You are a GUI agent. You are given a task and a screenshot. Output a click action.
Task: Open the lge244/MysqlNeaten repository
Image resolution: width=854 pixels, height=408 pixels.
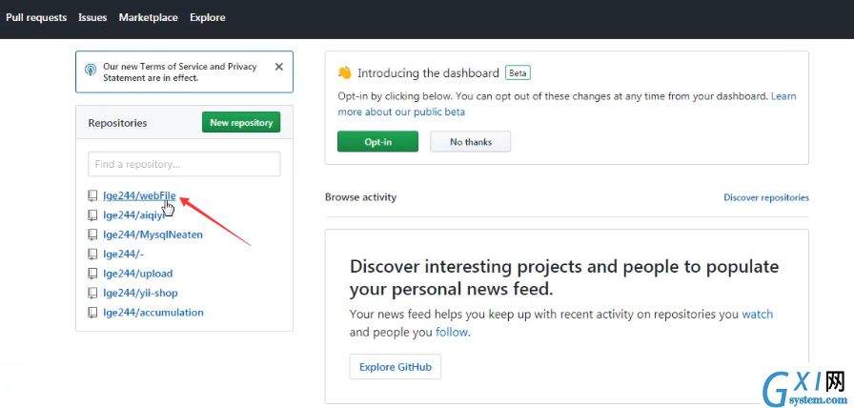pos(153,235)
